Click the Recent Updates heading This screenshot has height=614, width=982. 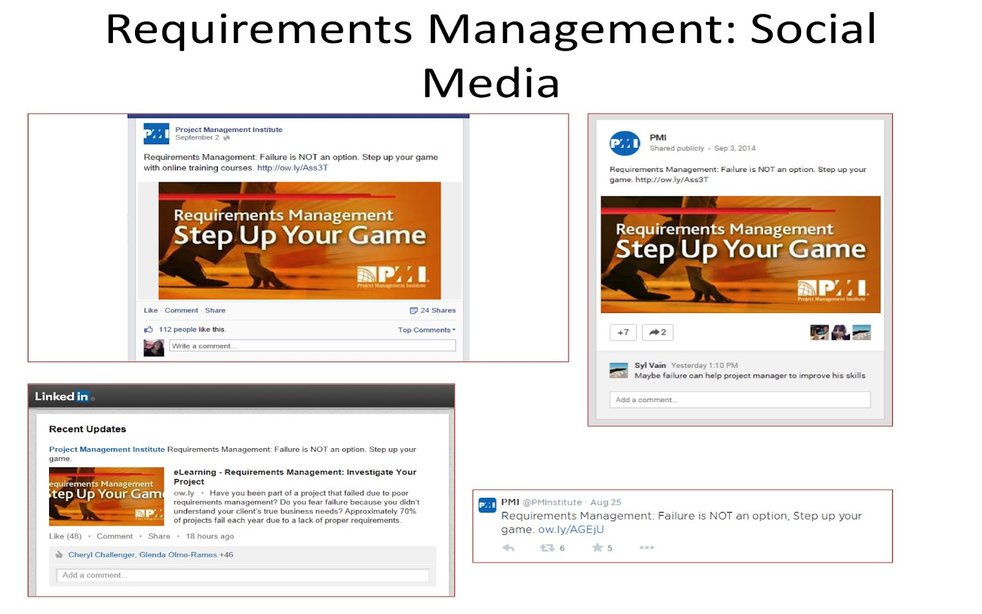click(x=87, y=429)
